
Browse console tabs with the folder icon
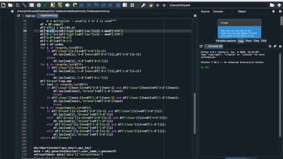201,46
